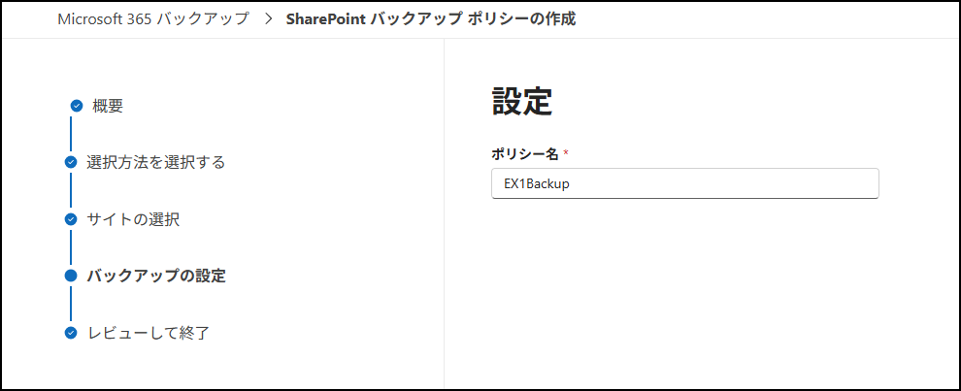961x391 pixels.
Task: Click the connector line between サイトの選択 and バックアップの設定
Action: coord(71,247)
